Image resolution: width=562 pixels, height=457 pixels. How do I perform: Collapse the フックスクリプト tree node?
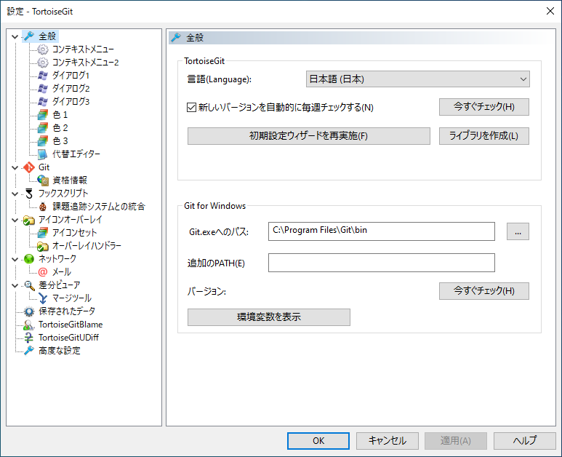(x=15, y=194)
